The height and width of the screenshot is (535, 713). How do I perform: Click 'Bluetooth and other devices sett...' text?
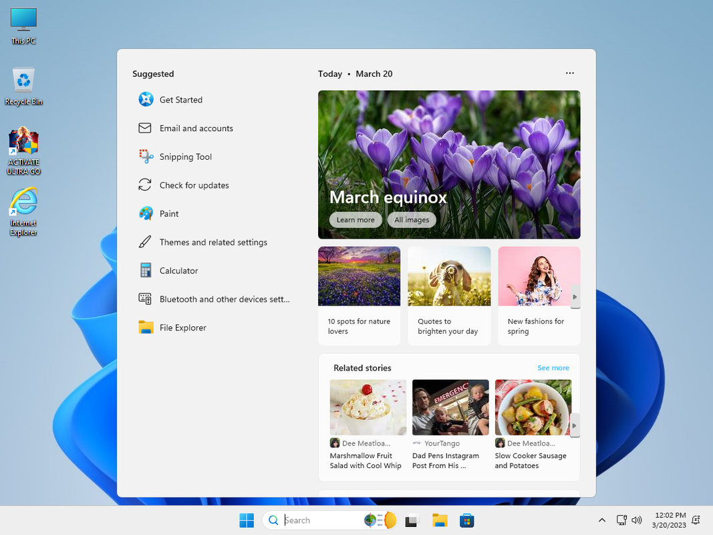[225, 299]
